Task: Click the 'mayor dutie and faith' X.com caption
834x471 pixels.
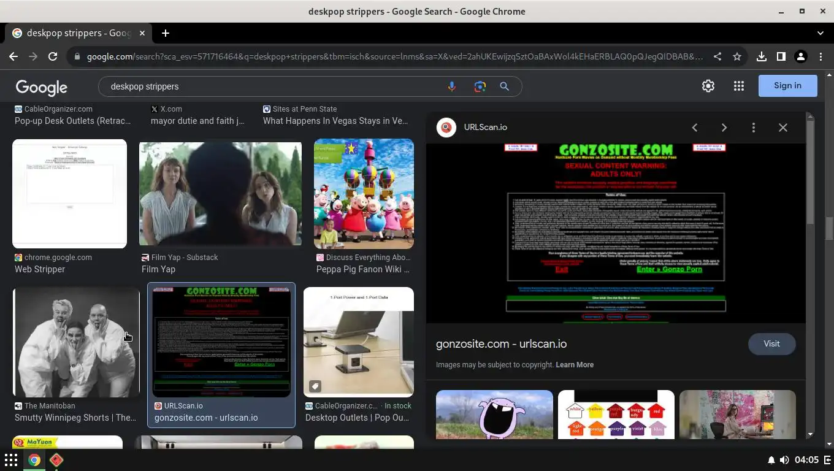Action: (x=197, y=121)
